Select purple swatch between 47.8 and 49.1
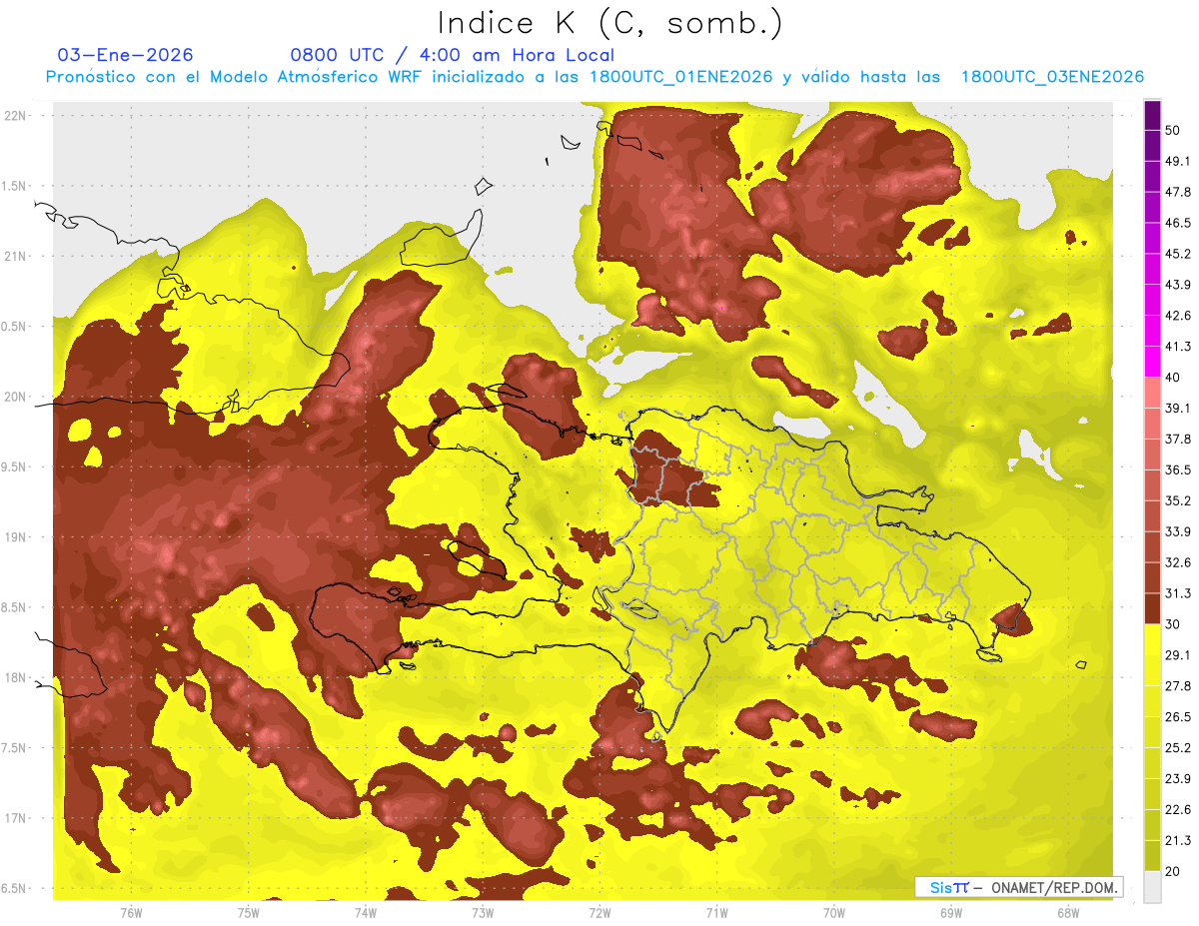The width and height of the screenshot is (1199, 926). [x=1153, y=177]
